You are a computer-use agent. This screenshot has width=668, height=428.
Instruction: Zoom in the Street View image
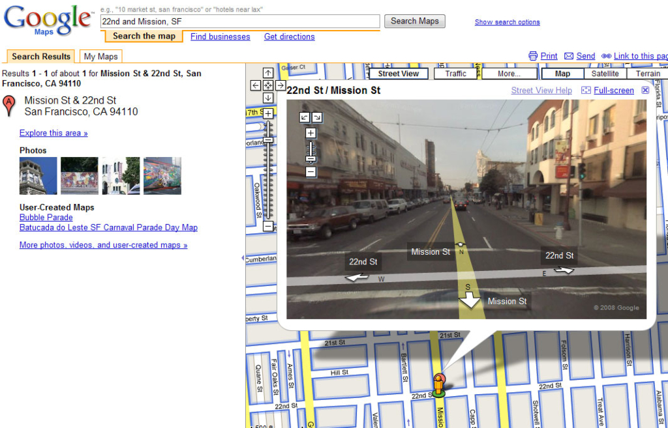311,133
